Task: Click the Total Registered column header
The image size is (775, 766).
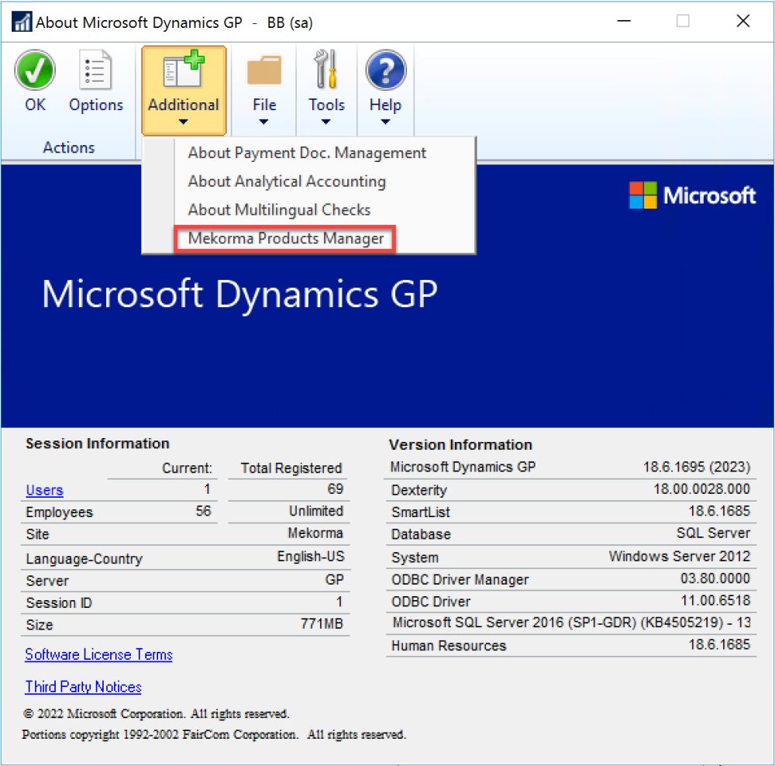Action: 291,468
